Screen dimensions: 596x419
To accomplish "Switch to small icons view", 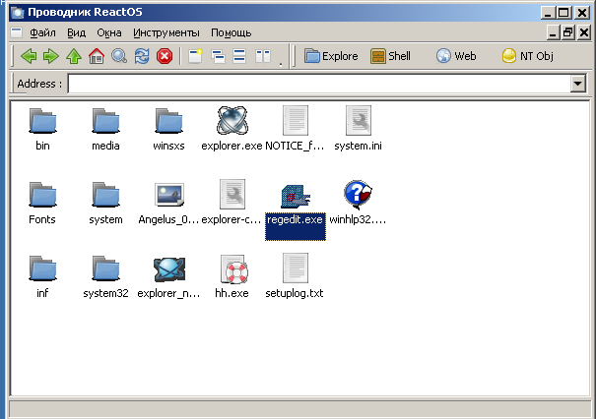I will 218,56.
